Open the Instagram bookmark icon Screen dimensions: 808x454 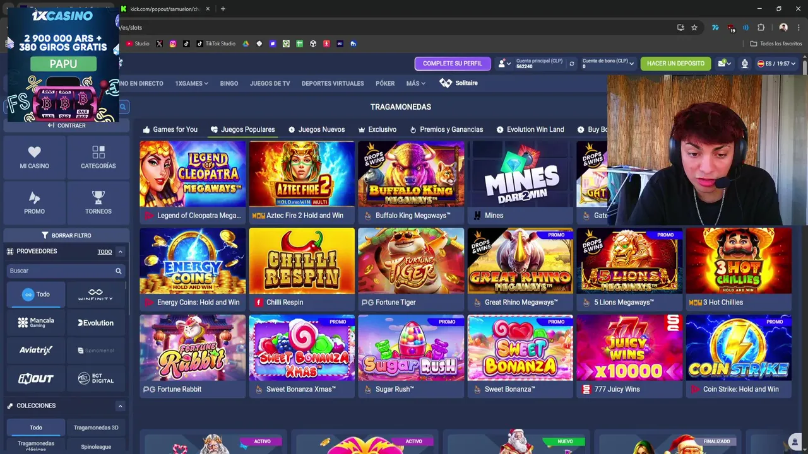tap(172, 44)
